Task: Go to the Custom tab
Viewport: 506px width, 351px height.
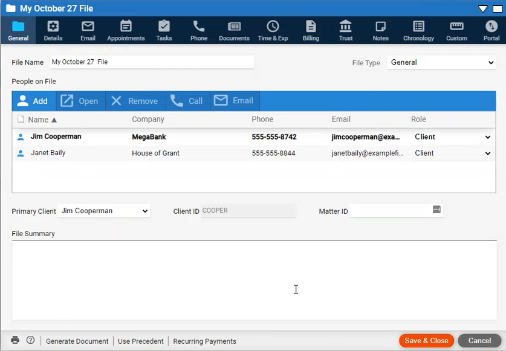Action: [456, 31]
